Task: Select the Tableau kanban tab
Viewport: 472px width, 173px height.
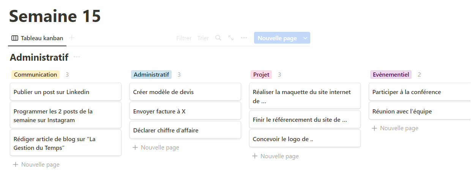Action: pos(37,38)
